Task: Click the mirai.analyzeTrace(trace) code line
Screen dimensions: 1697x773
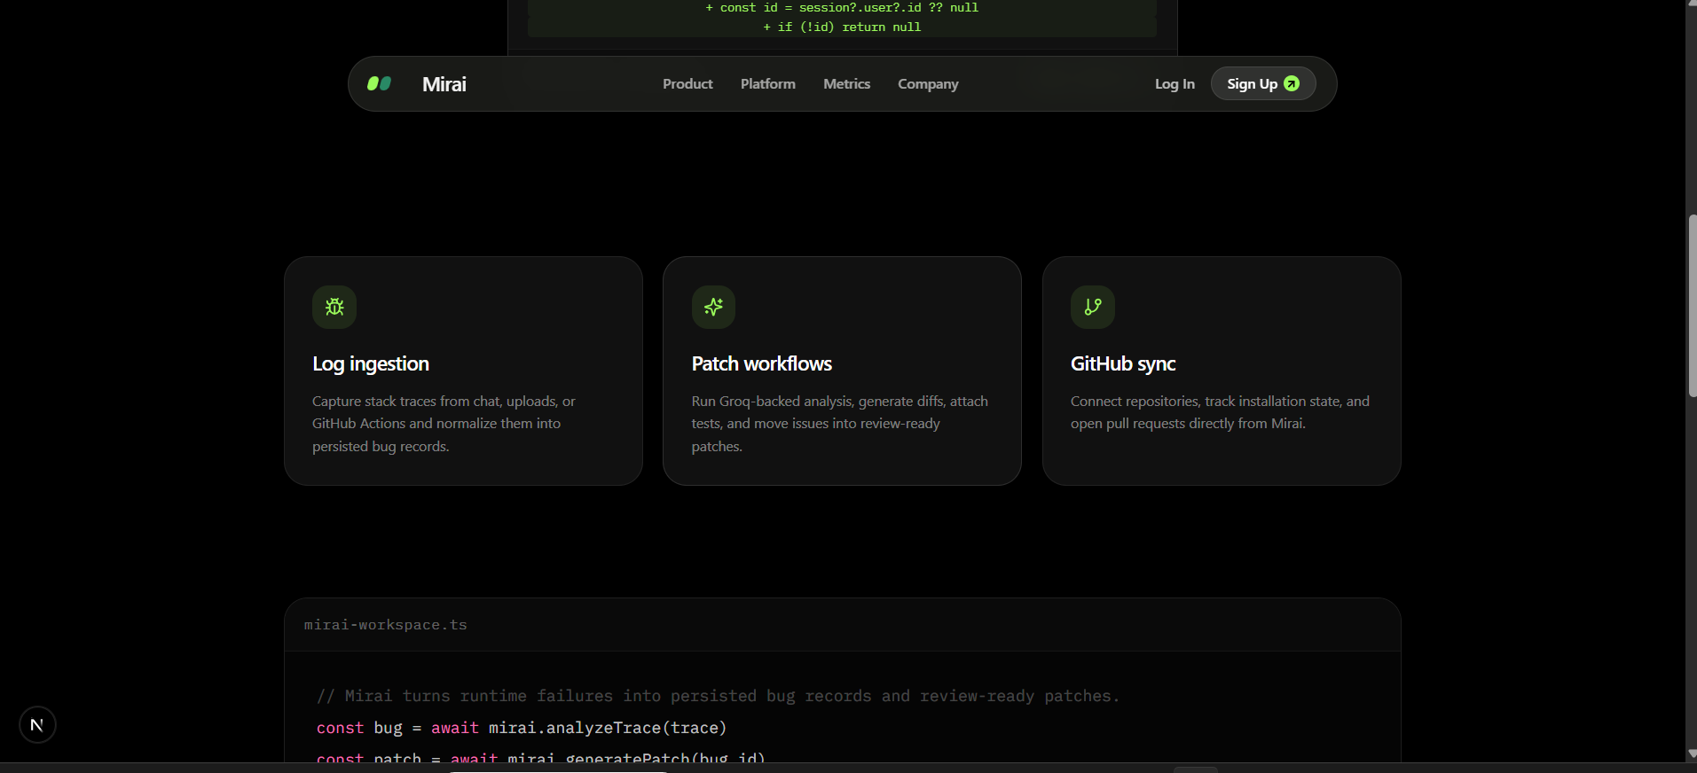Action: [522, 728]
